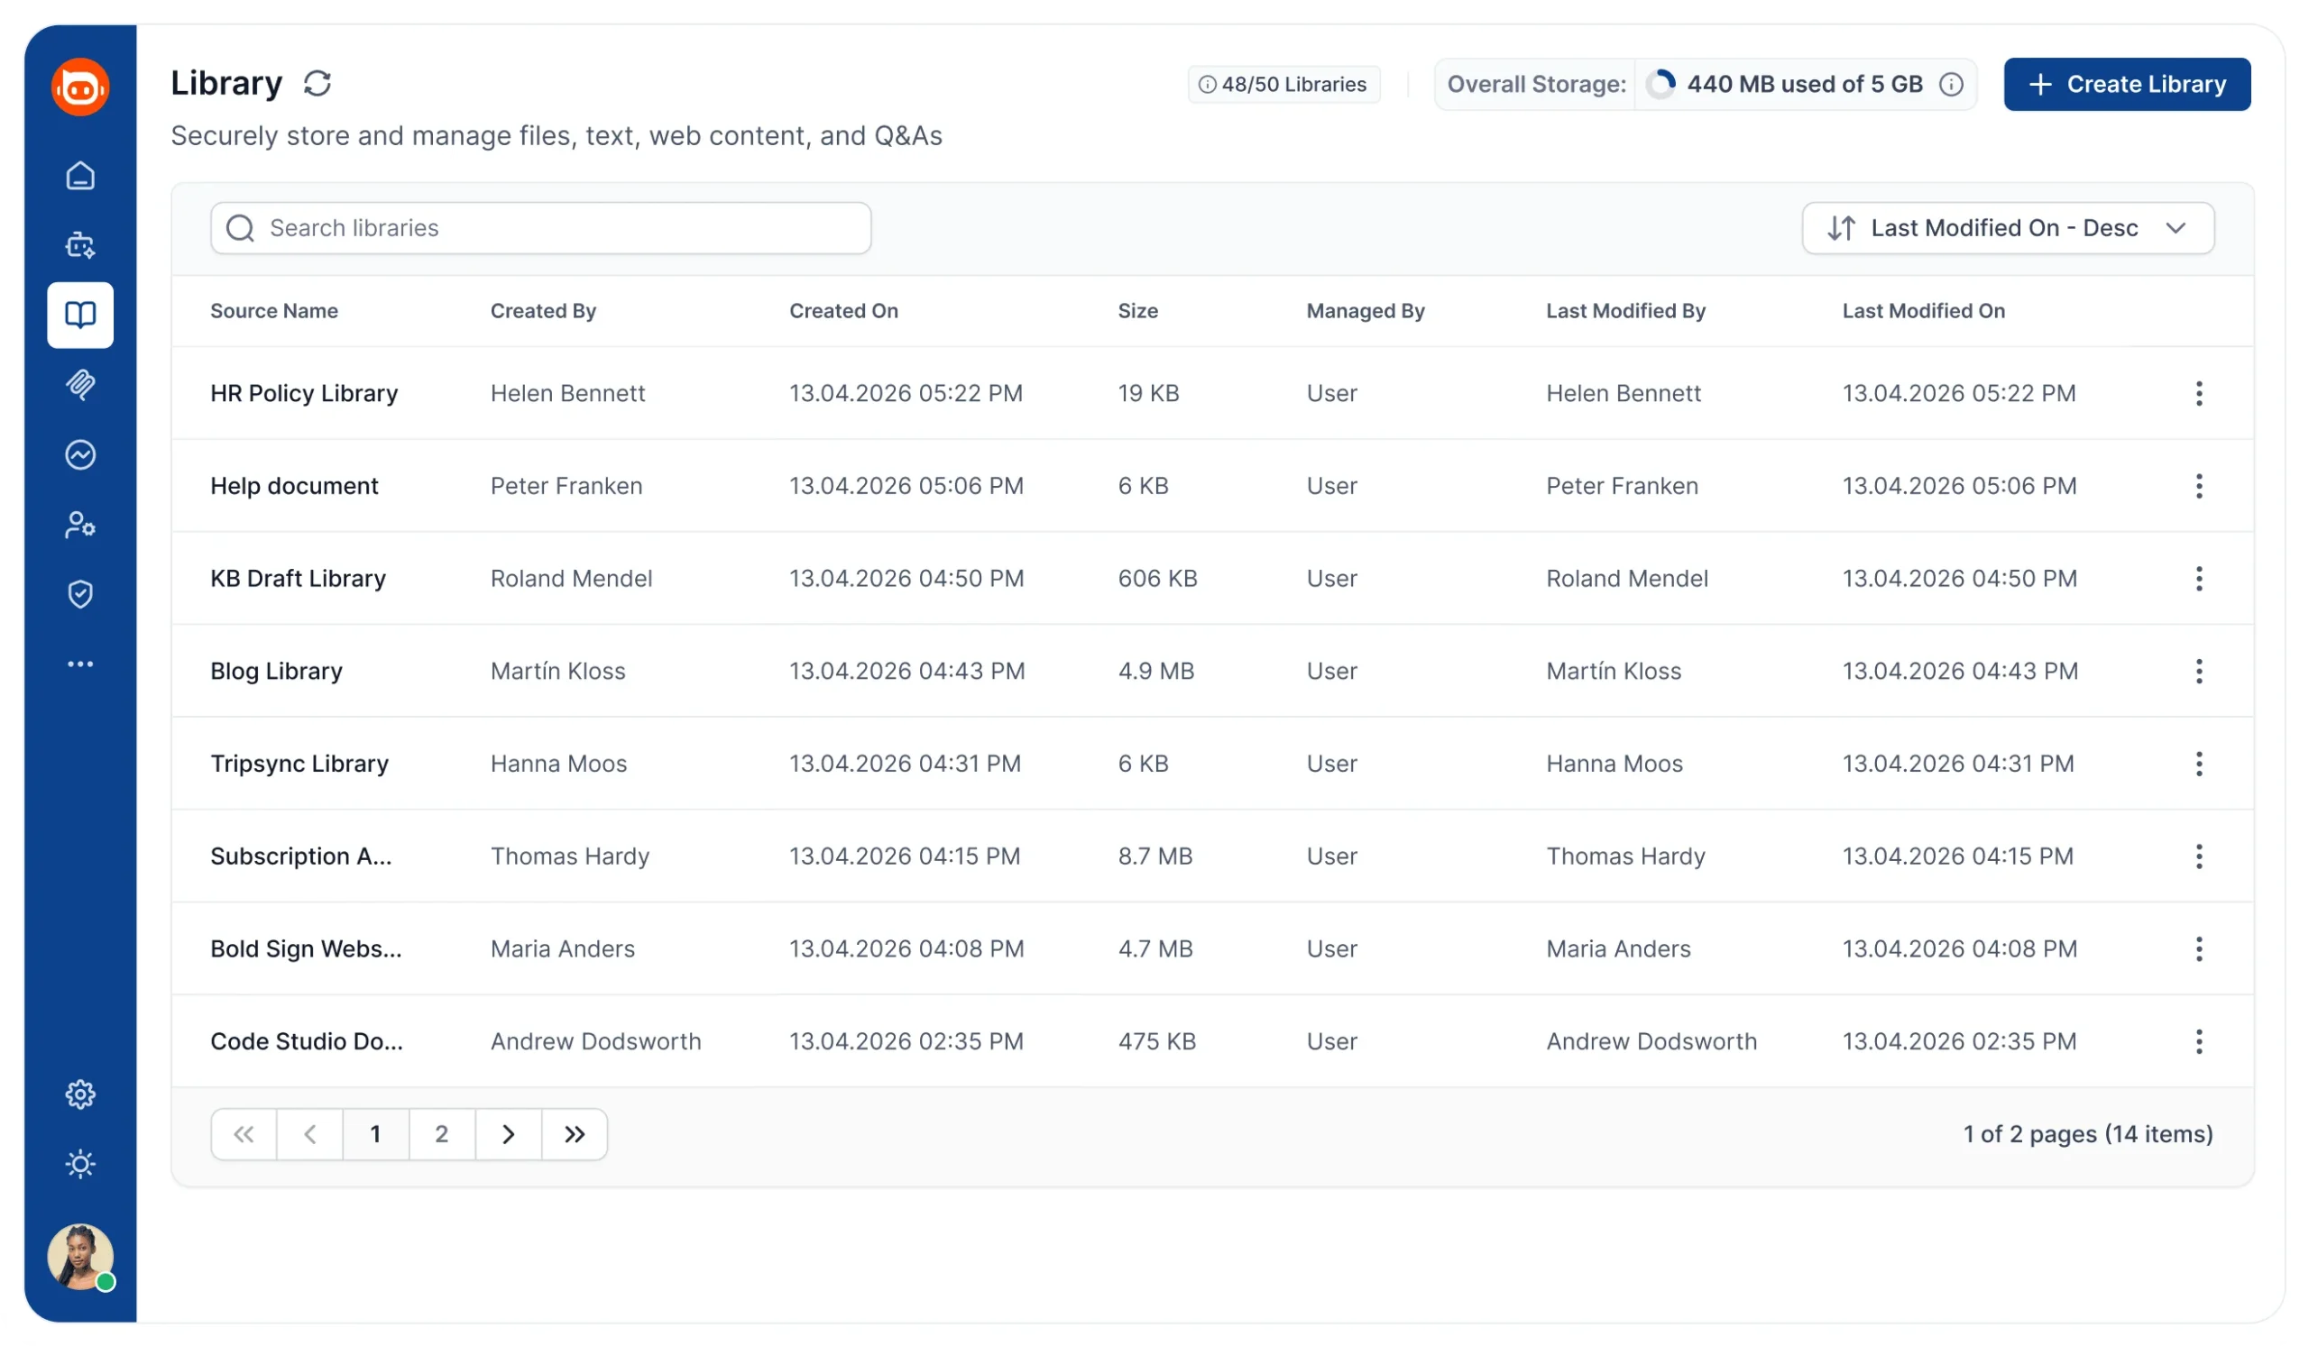Open actions menu for Tripsync Library
This screenshot has height=1346, width=2309.
(x=2198, y=764)
